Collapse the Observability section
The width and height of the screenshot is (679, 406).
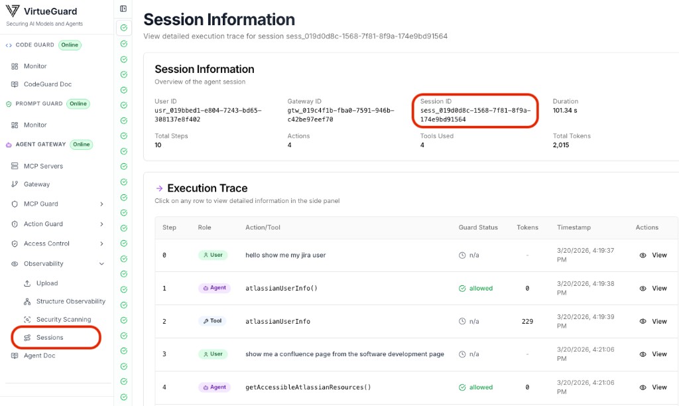click(x=101, y=263)
